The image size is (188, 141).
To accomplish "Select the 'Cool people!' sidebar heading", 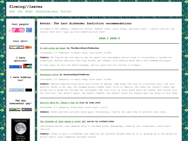I will point(21,24).
